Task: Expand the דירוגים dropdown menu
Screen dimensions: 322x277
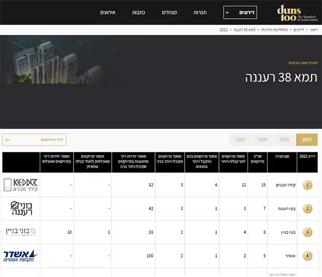Action: tap(240, 12)
